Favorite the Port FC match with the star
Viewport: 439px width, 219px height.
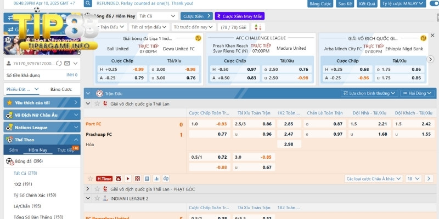click(90, 178)
